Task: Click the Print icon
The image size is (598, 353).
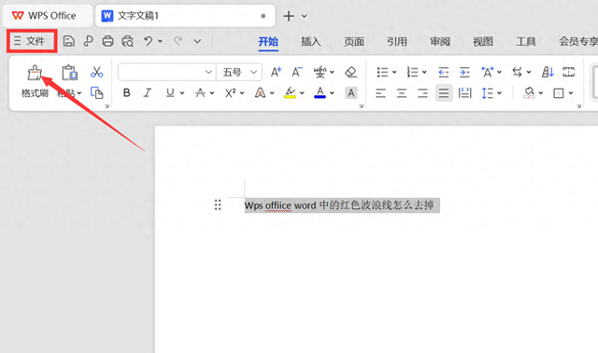Action: 108,41
